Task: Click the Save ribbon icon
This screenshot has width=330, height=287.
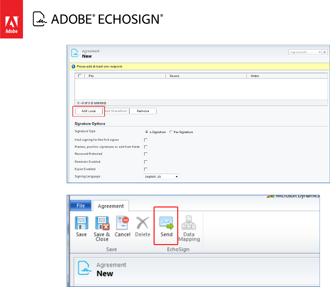Action: coord(81,223)
